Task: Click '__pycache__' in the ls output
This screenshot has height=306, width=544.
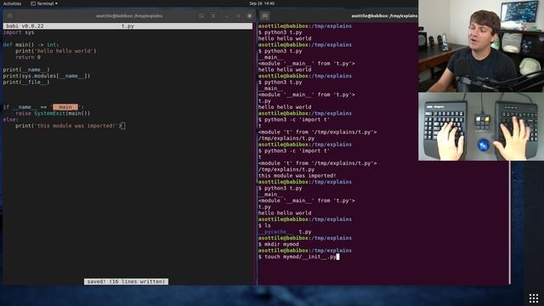Action: [275, 232]
